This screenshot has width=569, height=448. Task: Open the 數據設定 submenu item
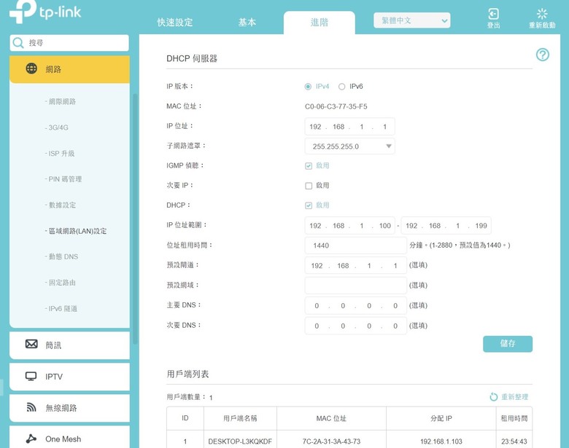tap(61, 205)
